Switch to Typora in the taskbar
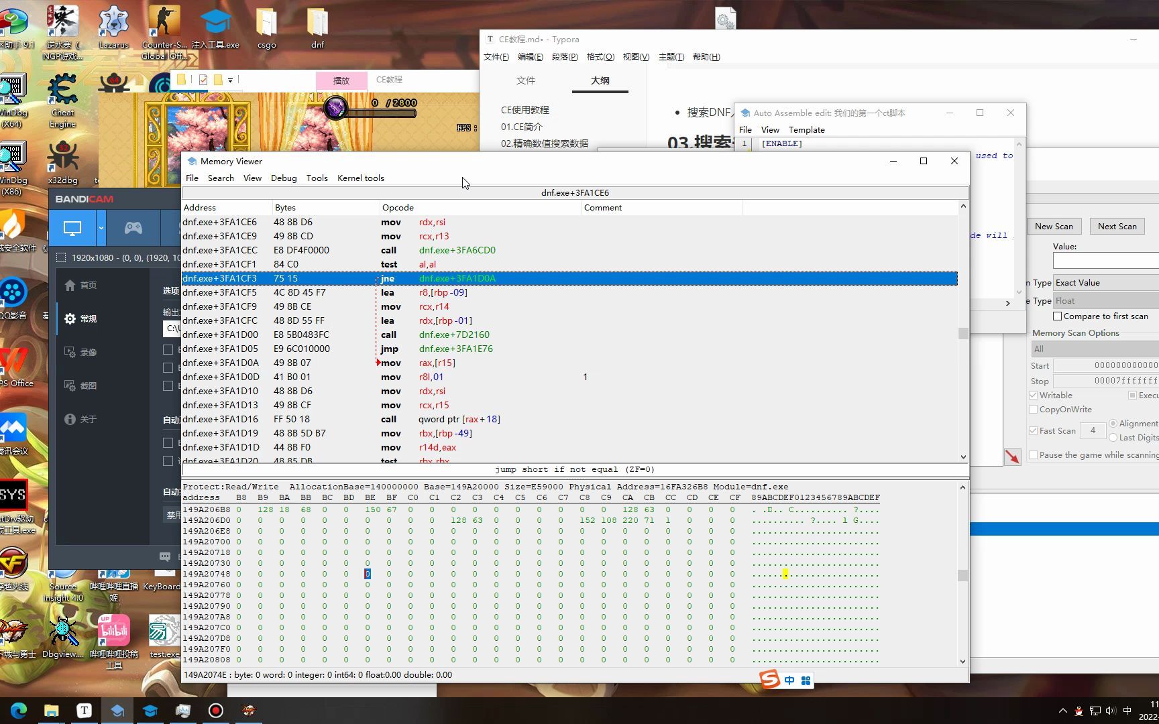Viewport: 1159px width, 724px height. (x=85, y=710)
